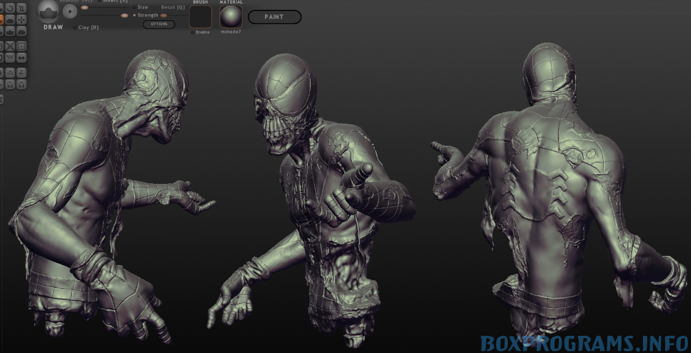Click the Reduce selected crossed-grid icon
This screenshot has width=691, height=353.
point(10,46)
